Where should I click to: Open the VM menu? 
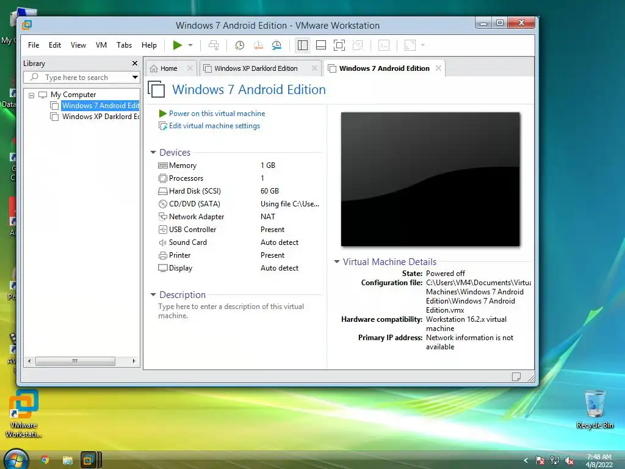[101, 45]
